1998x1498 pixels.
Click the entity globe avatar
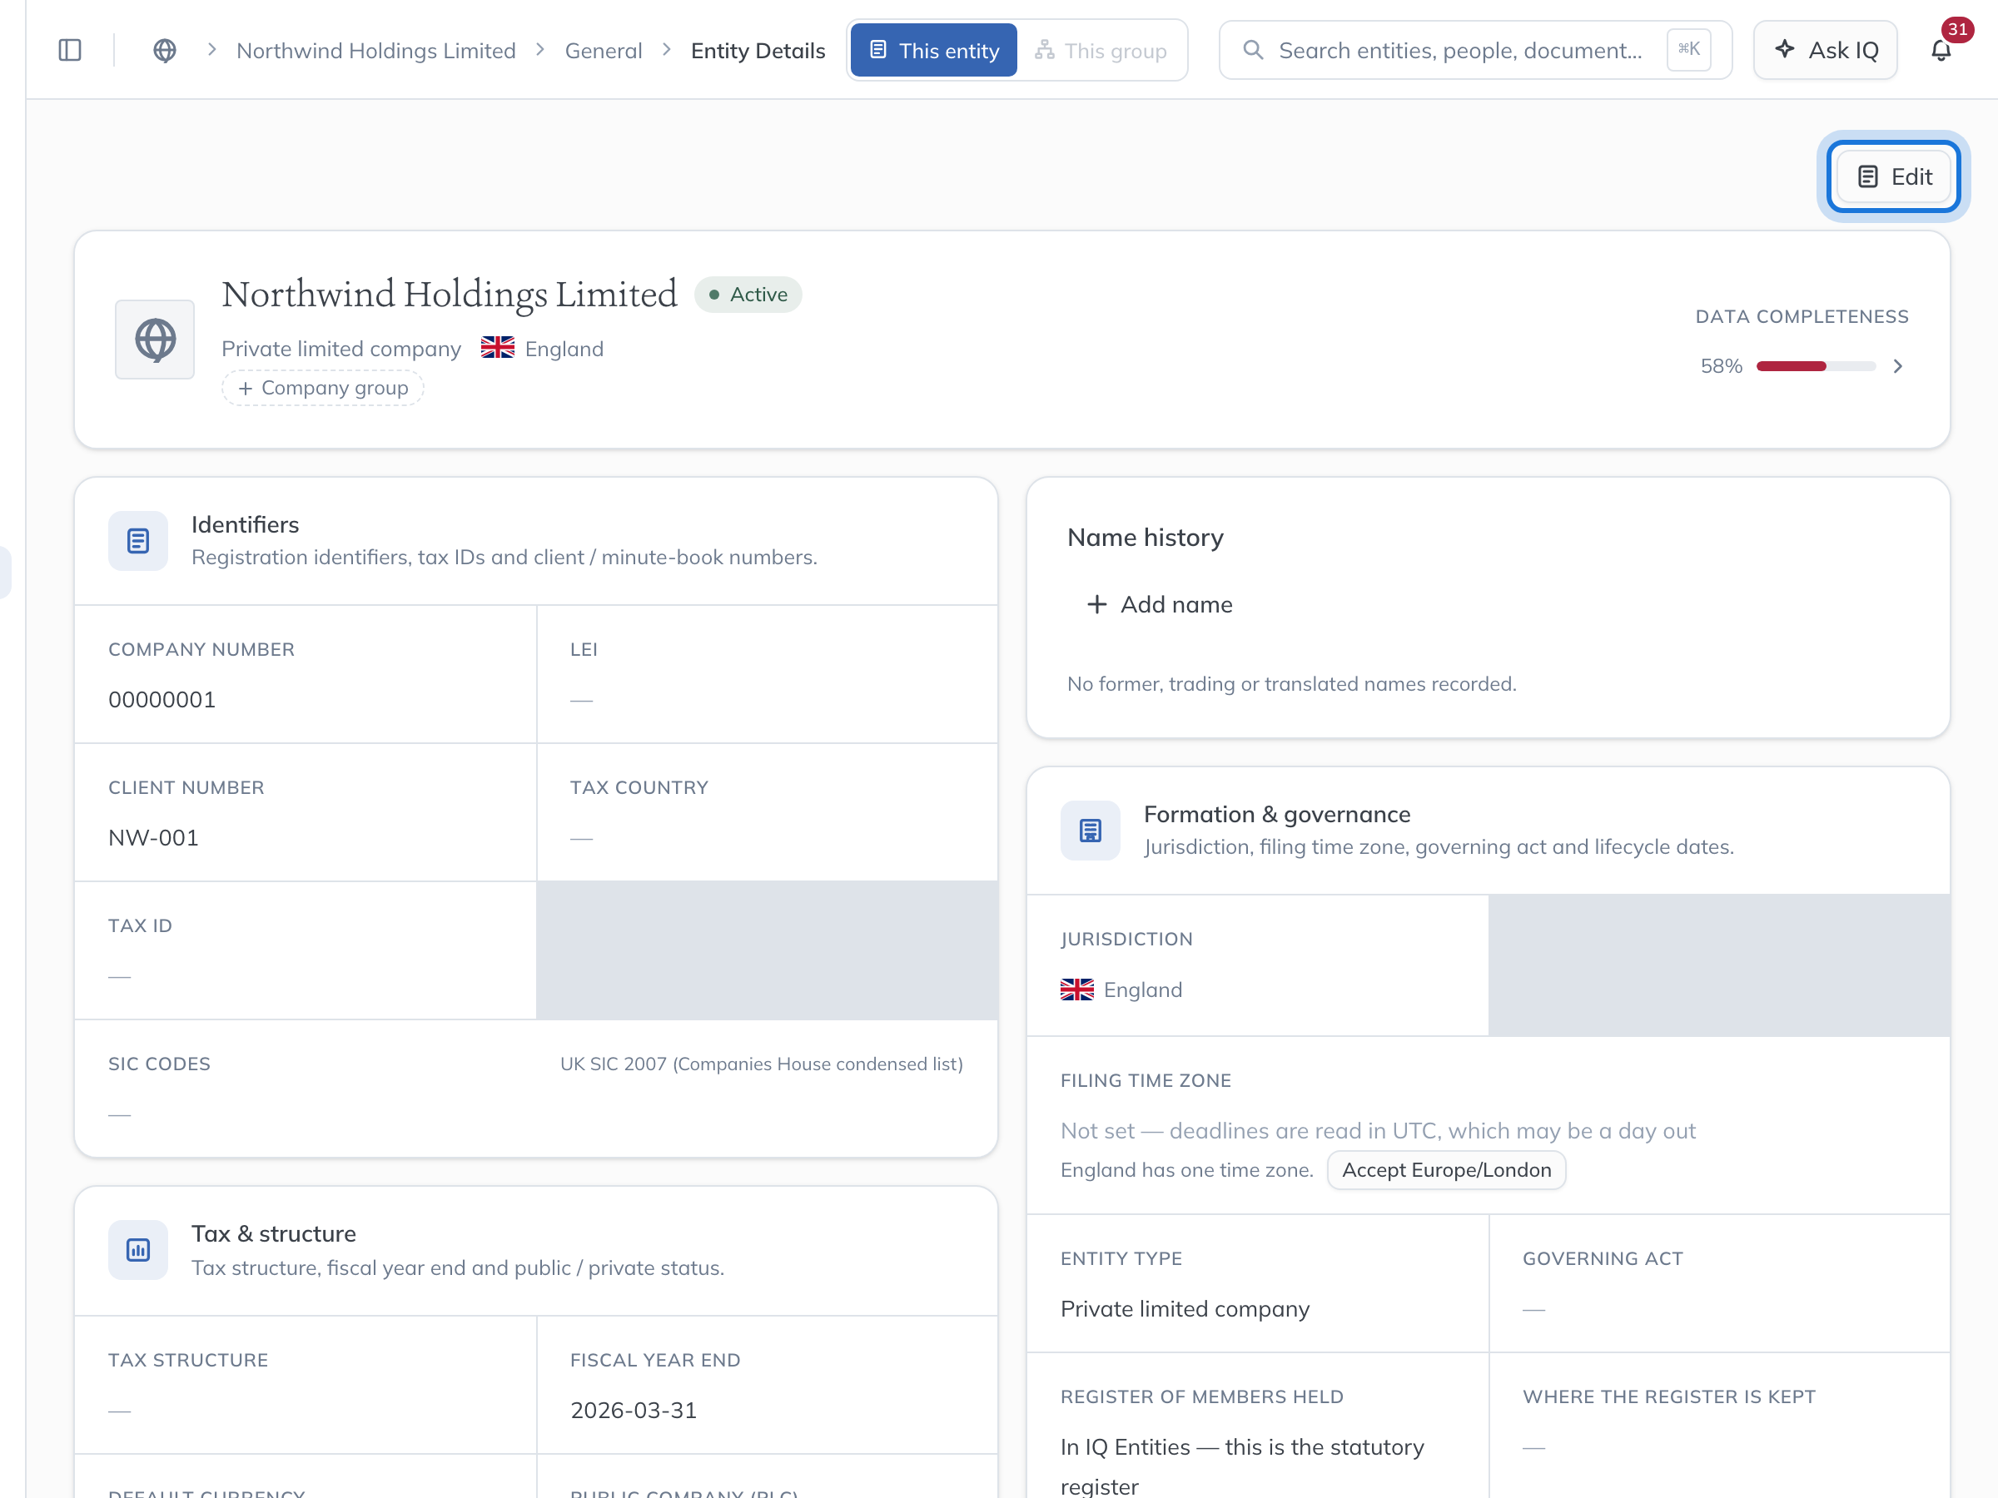pyautogui.click(x=155, y=340)
